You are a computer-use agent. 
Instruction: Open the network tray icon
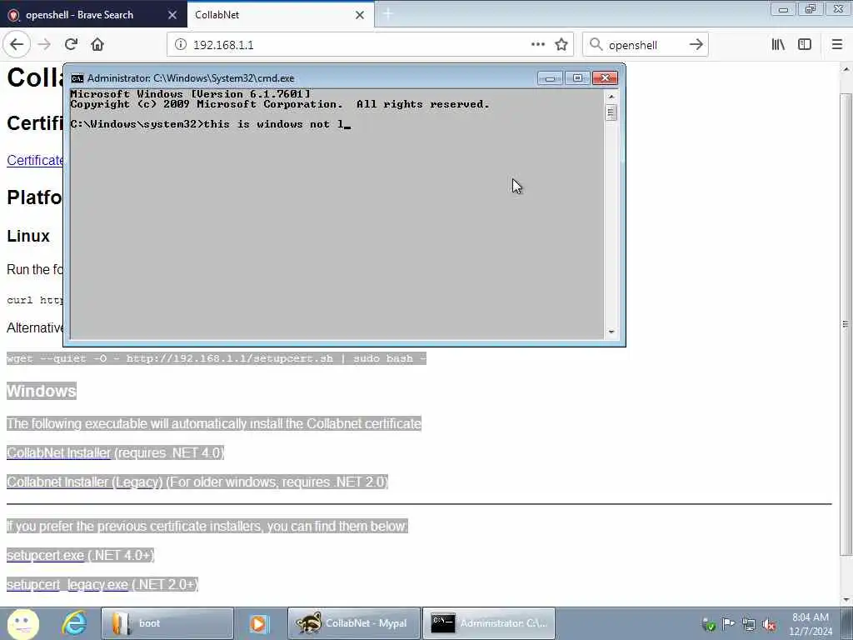coord(749,625)
